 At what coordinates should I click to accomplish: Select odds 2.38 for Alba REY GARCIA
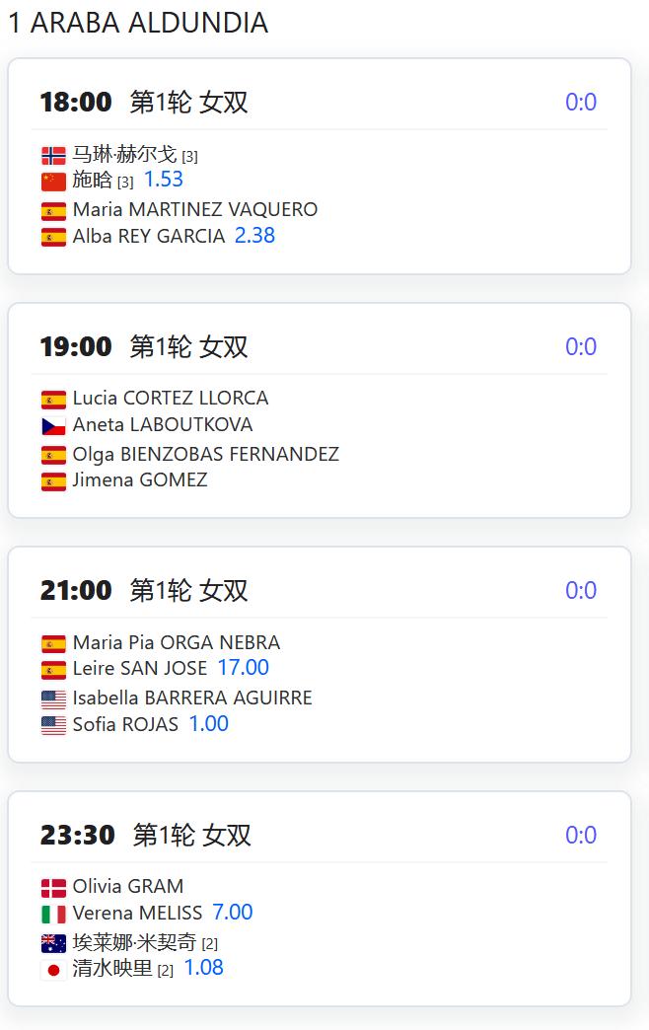254,235
